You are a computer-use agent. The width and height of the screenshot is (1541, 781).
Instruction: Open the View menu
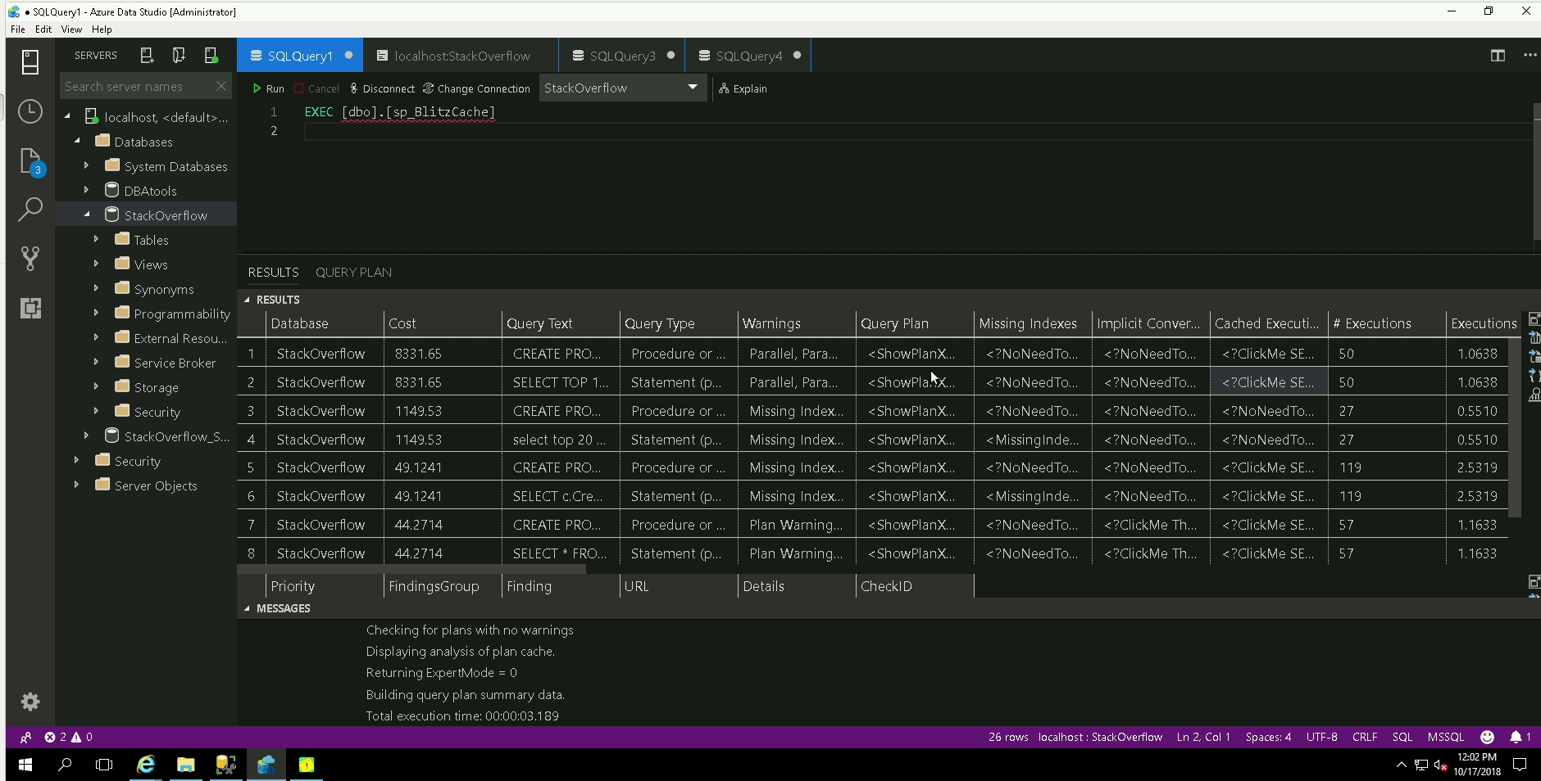71,29
